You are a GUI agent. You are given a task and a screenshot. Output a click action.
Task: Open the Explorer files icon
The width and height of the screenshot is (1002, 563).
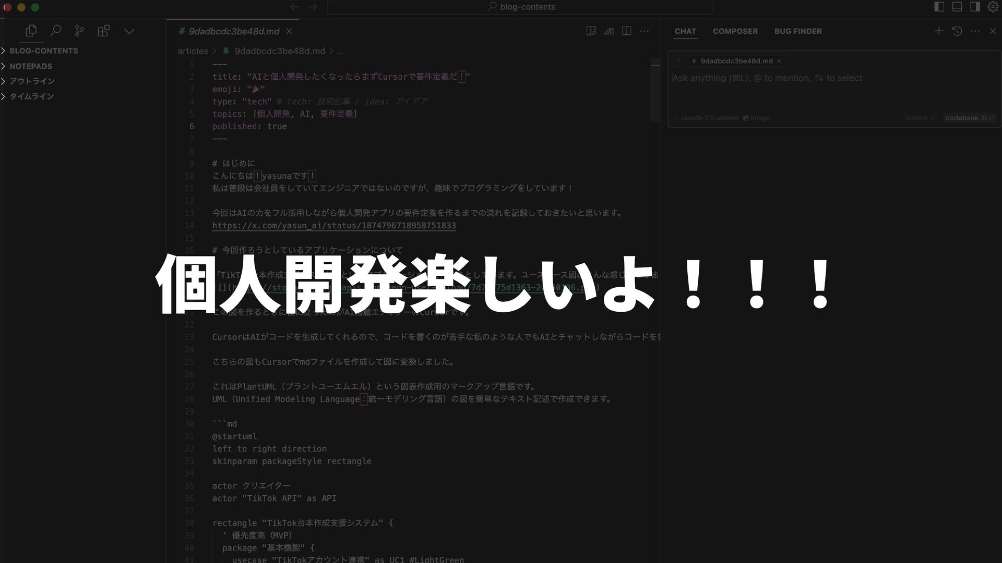31,31
